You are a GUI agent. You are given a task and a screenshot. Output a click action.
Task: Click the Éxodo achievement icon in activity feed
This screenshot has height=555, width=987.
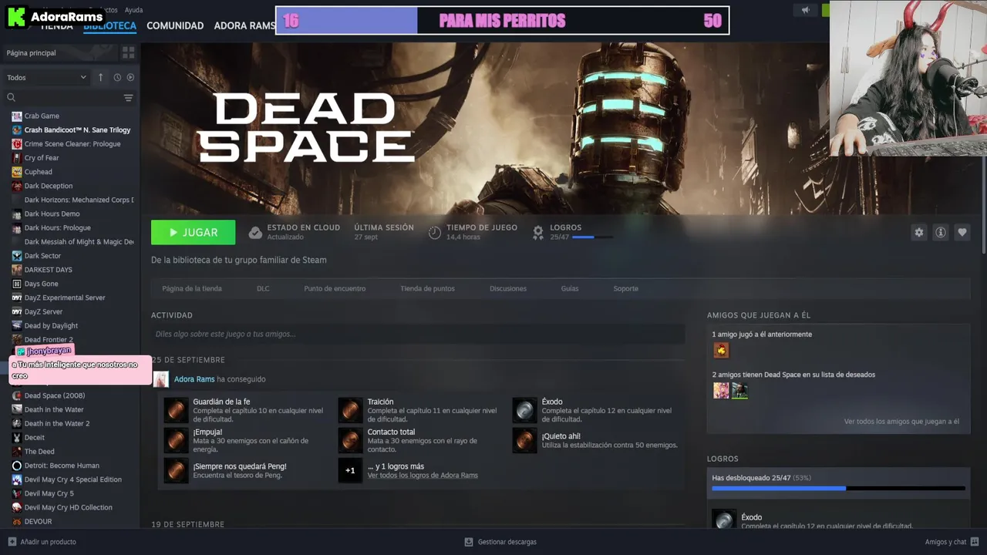[x=524, y=410]
